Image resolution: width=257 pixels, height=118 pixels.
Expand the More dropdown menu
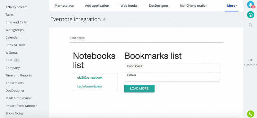pos(232,6)
